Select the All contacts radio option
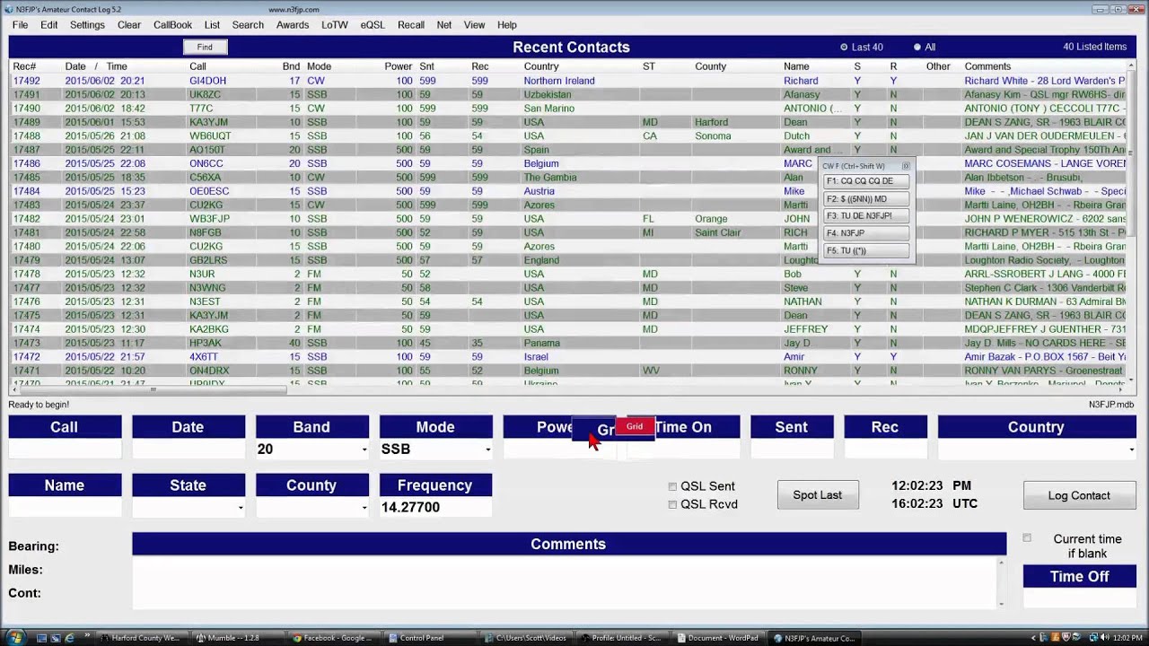Viewport: 1149px width, 646px height. coord(917,48)
